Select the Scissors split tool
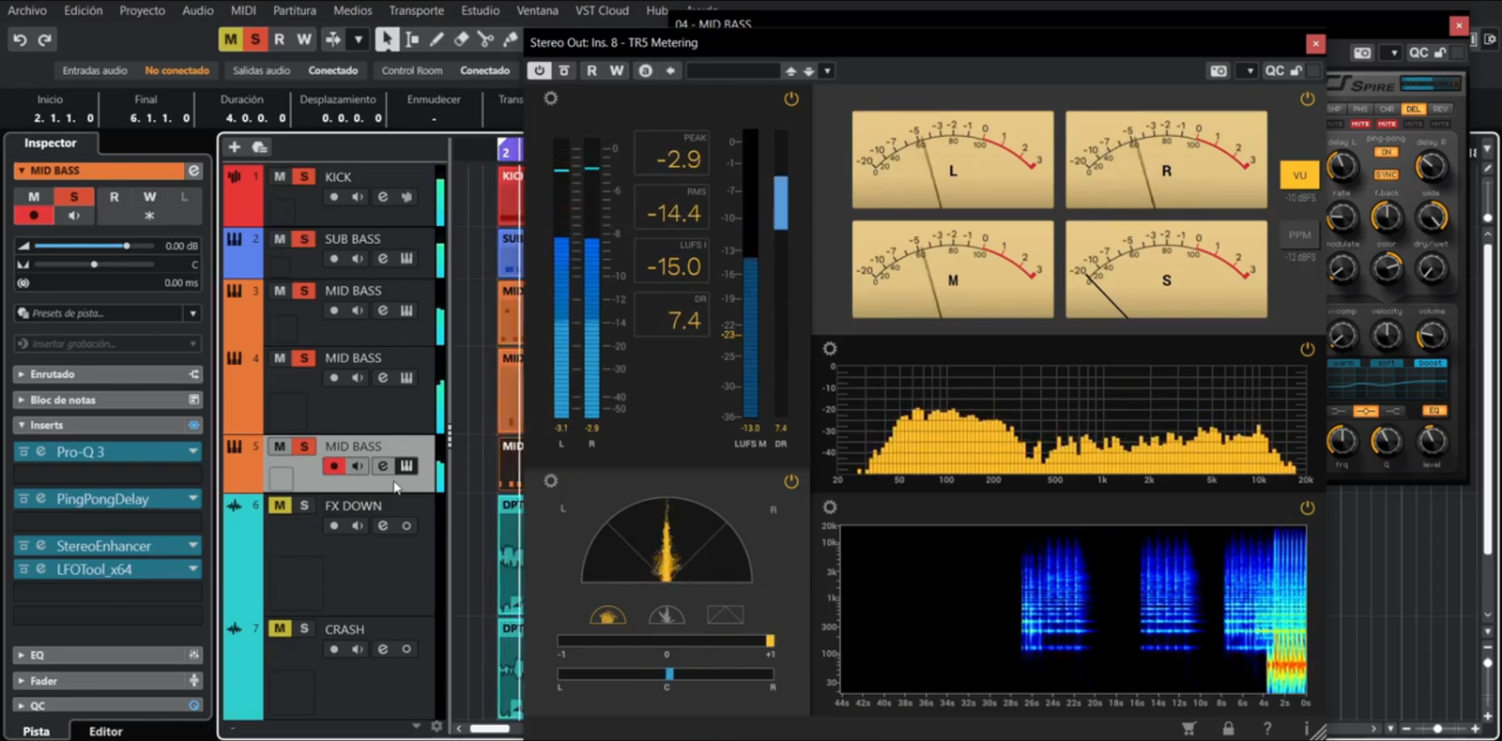Screen dimensions: 1502x741 click(x=485, y=39)
